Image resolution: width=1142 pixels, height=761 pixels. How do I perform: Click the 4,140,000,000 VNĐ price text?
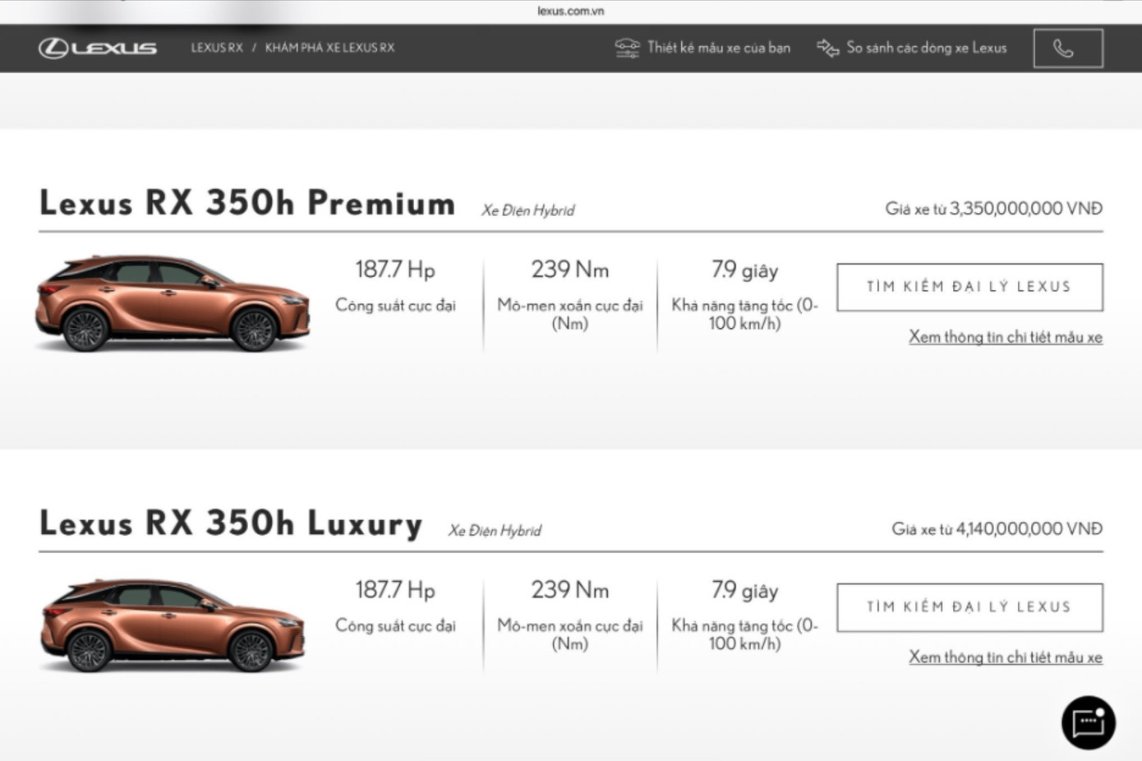(x=1029, y=529)
